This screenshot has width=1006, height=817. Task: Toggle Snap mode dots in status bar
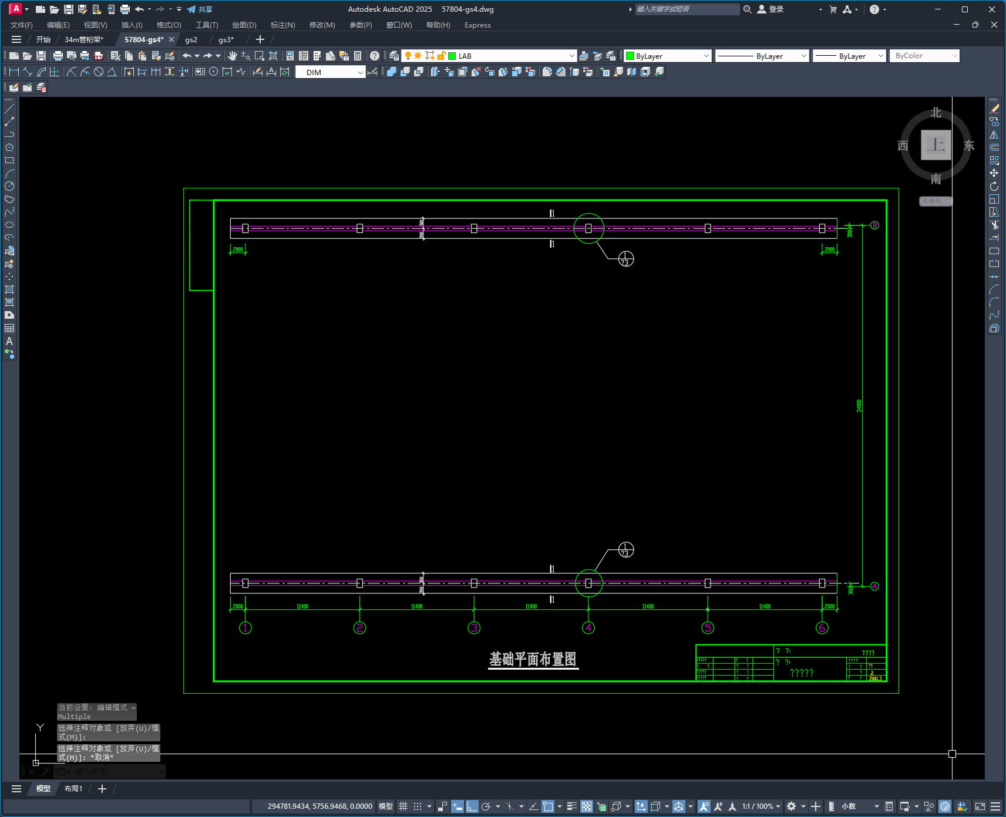[x=418, y=806]
